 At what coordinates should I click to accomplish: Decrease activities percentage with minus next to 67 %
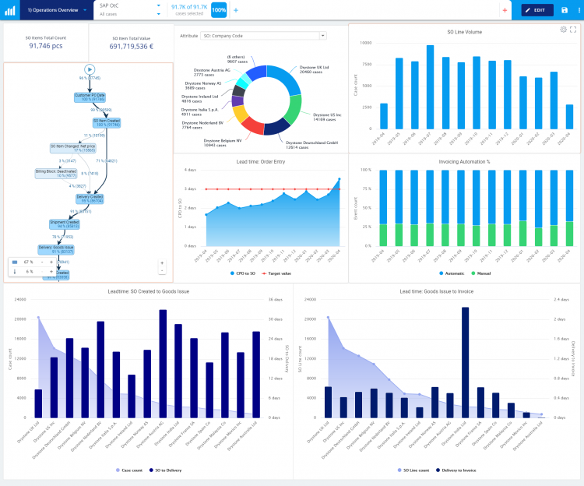(42, 262)
